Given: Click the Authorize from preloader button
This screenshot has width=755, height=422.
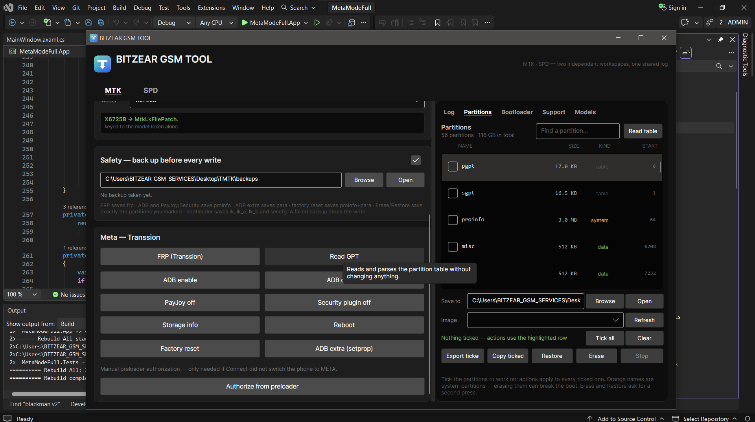Looking at the screenshot, I should pos(262,387).
